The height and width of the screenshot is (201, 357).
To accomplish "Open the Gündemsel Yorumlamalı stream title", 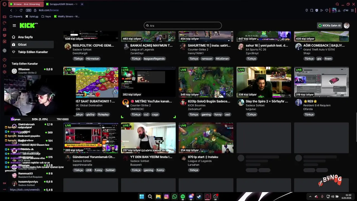I will click(94, 157).
